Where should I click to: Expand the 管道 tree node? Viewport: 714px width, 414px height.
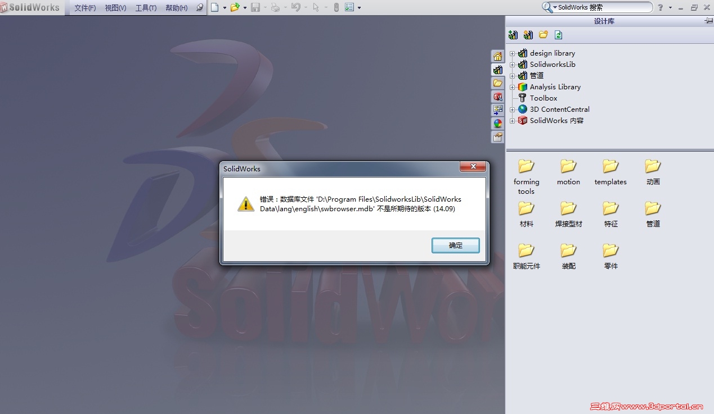[x=513, y=76]
